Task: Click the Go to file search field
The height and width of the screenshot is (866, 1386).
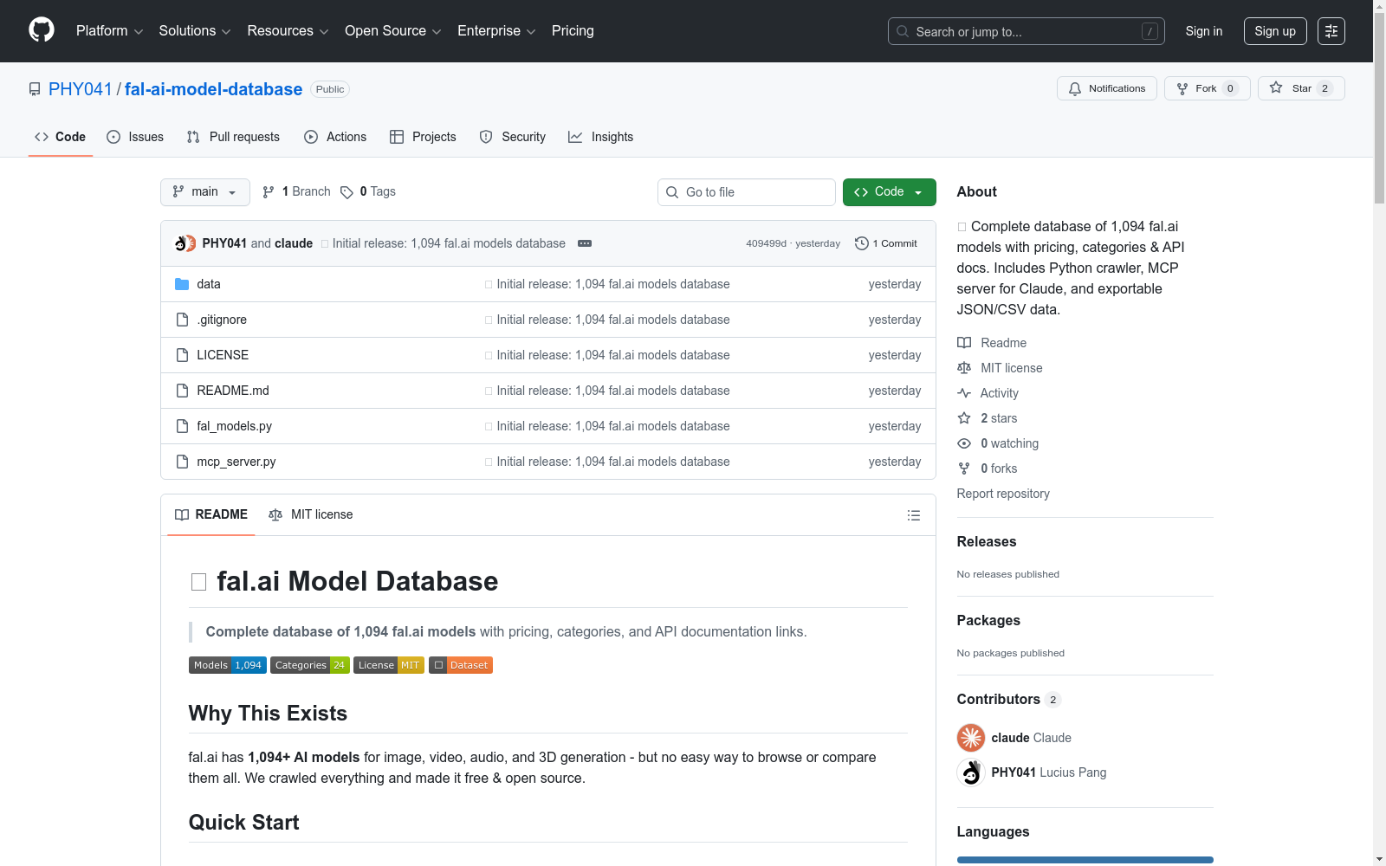Action: click(747, 192)
